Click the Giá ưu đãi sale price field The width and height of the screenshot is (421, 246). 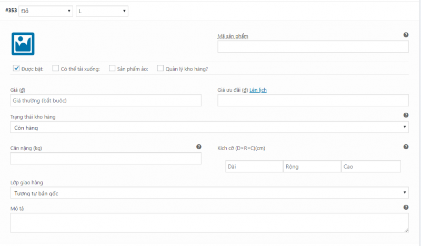(x=313, y=100)
